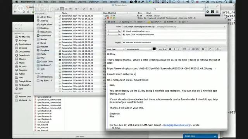
Task: Switch Screenshots Finder window to icon view
Action: point(58,8)
